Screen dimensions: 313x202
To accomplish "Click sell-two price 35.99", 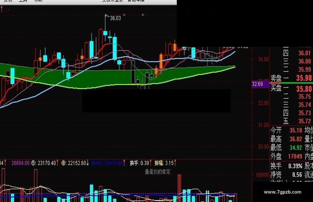I will click(x=305, y=70).
